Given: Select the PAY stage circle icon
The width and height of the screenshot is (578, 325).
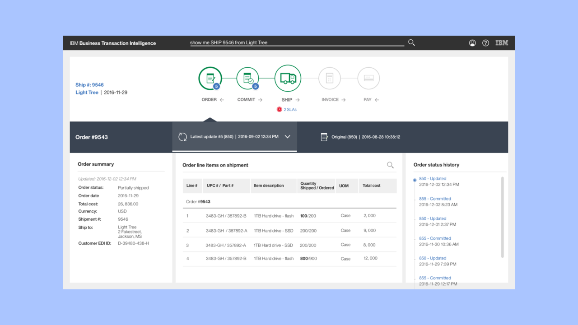Looking at the screenshot, I should click(368, 78).
